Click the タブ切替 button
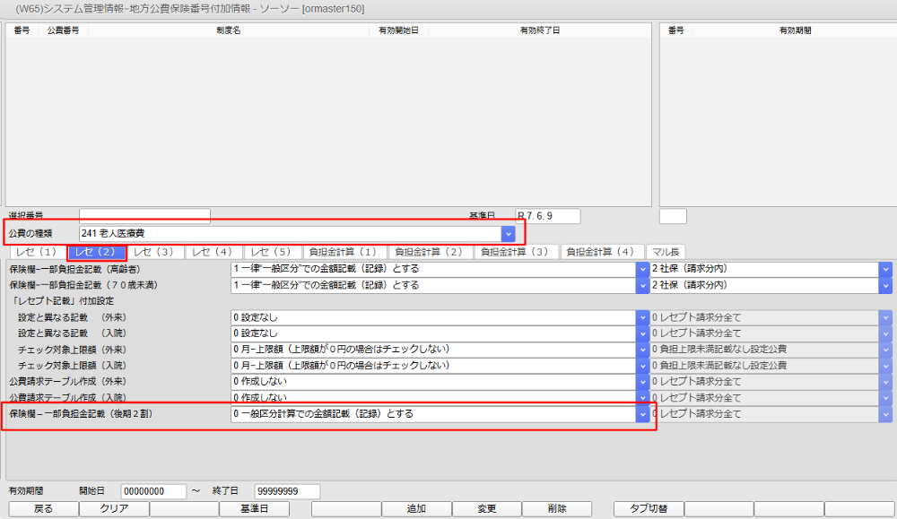The width and height of the screenshot is (897, 519). click(648, 509)
